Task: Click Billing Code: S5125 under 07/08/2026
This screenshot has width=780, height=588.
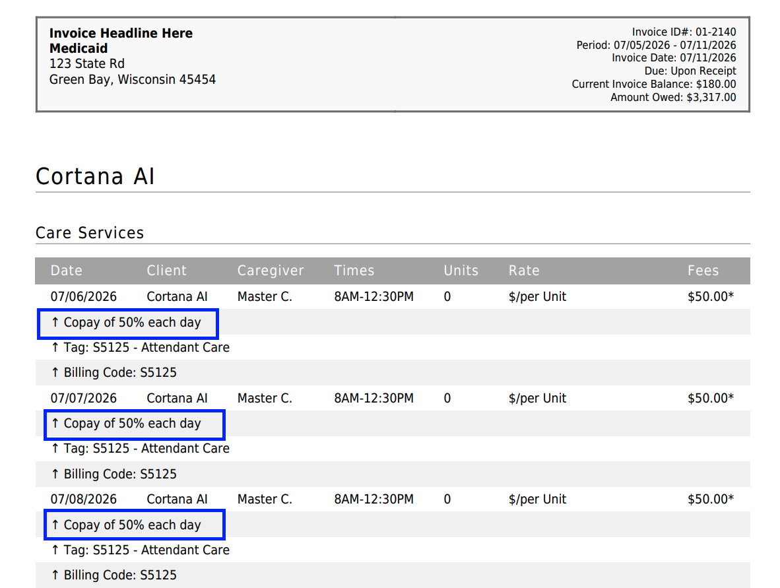Action: click(114, 575)
